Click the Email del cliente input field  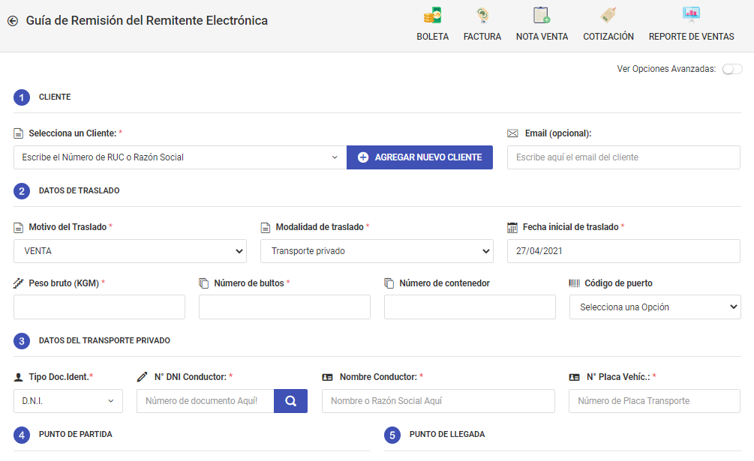coord(623,157)
